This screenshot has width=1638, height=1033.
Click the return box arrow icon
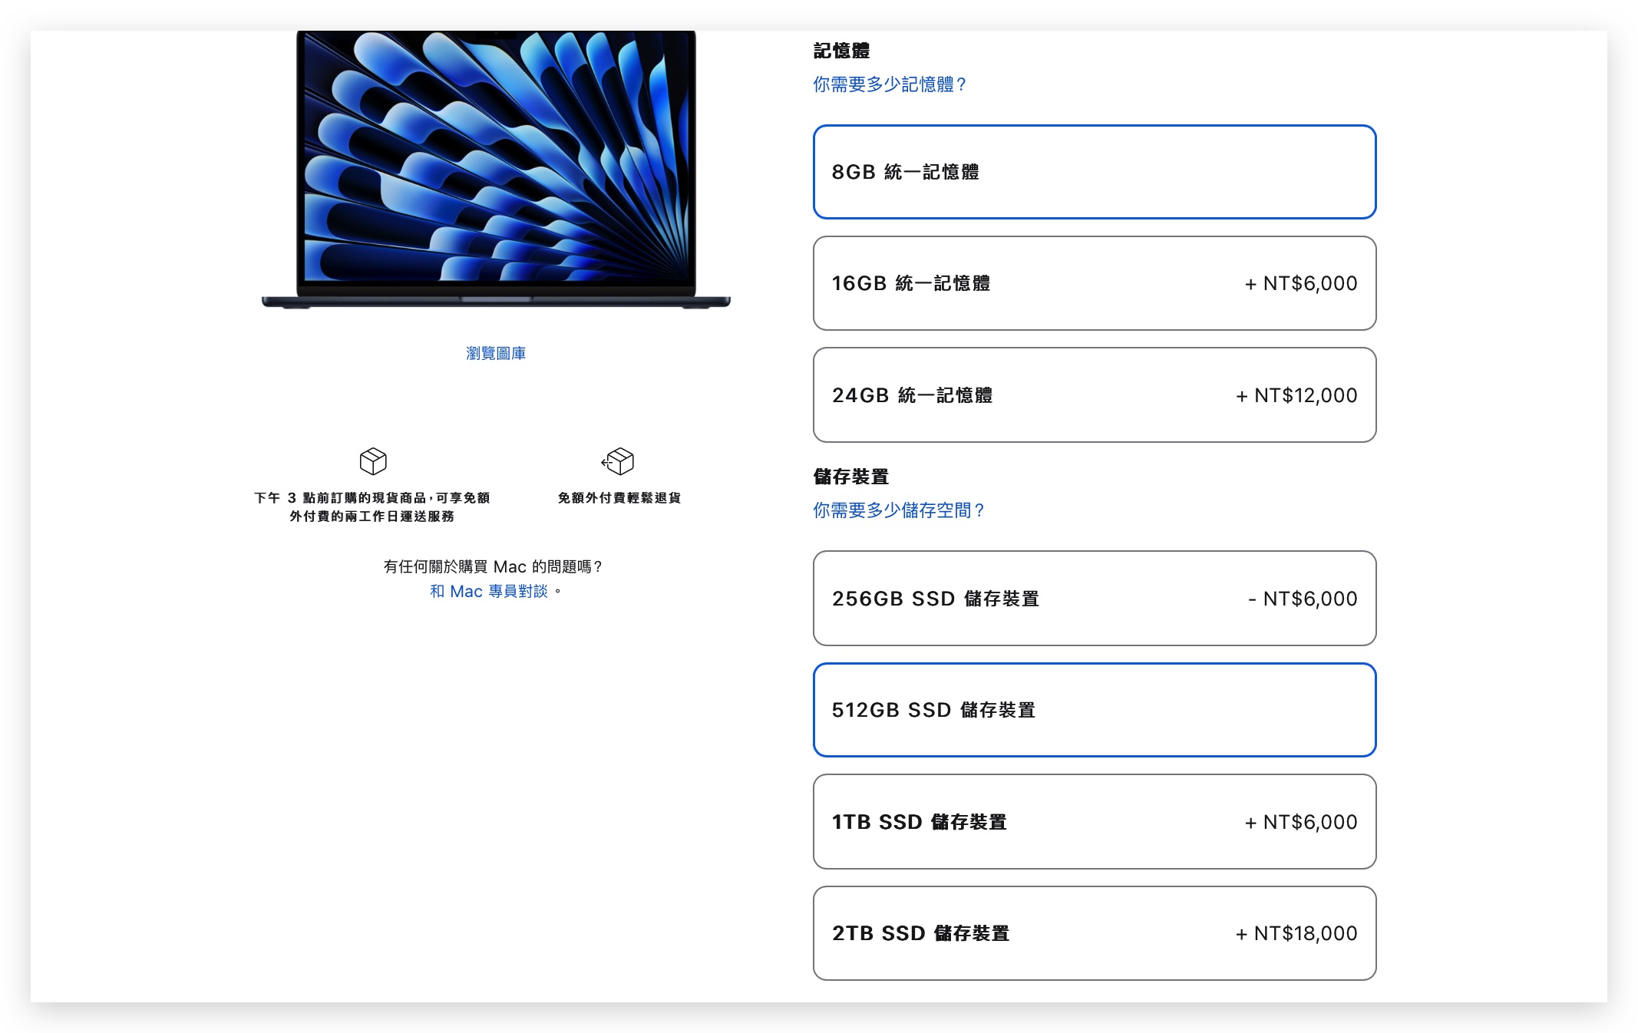tap(618, 461)
